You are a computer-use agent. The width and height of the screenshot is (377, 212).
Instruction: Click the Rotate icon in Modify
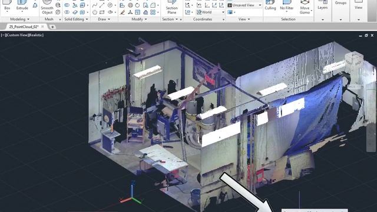tap(137, 5)
